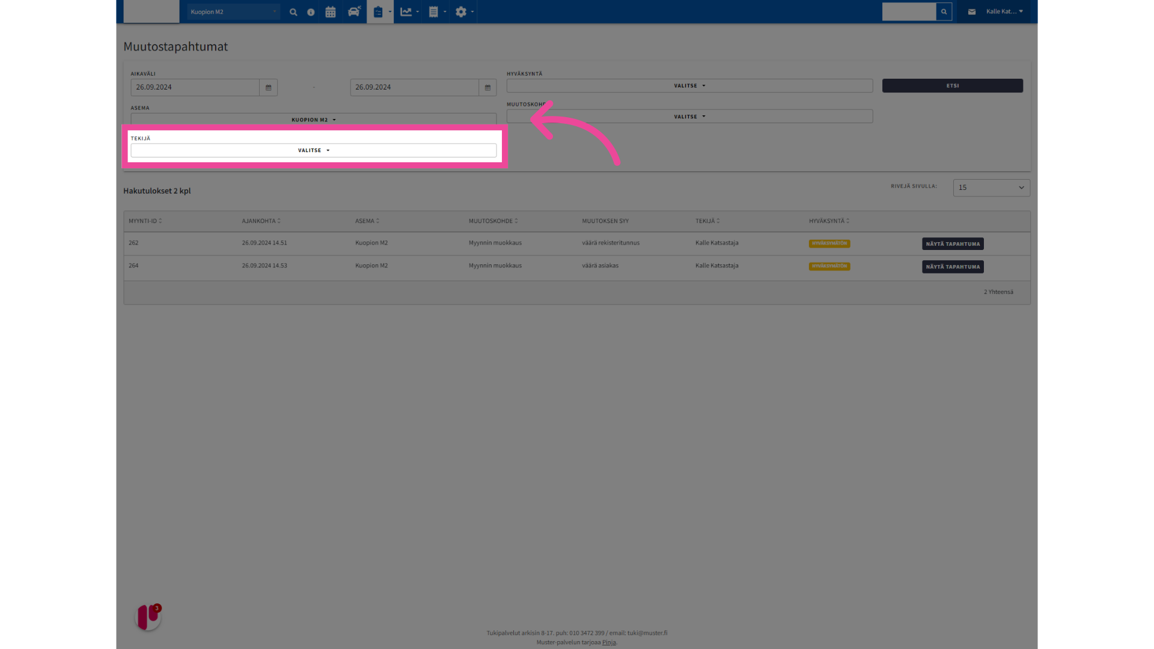
Task: Sort by the Ajankohta column
Action: click(261, 221)
